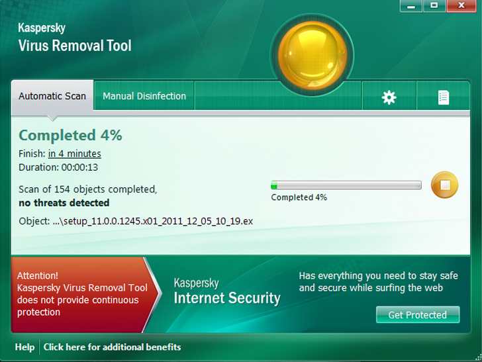Open the report document icon
Screen dimensions: 482x362
pos(444,97)
